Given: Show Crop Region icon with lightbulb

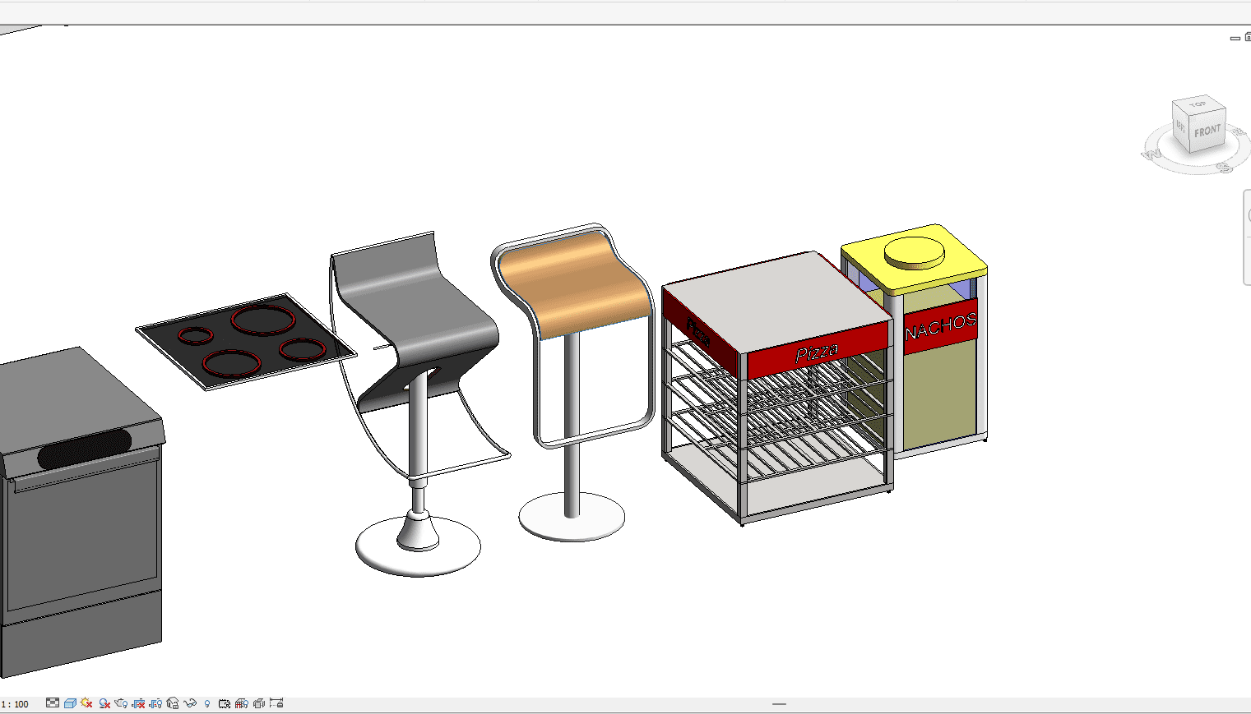Looking at the screenshot, I should coord(155,703).
